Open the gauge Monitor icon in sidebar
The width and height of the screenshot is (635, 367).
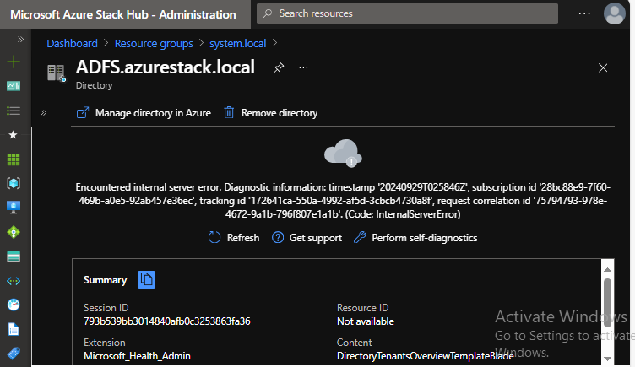click(x=14, y=305)
